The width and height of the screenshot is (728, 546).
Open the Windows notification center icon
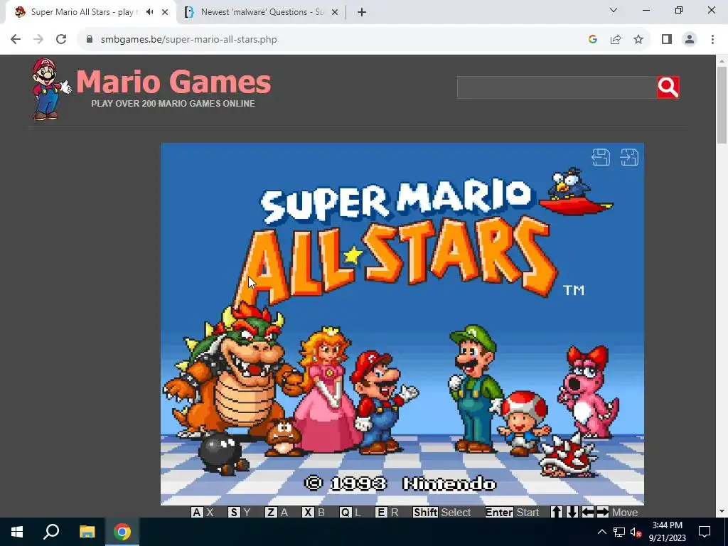tap(705, 532)
